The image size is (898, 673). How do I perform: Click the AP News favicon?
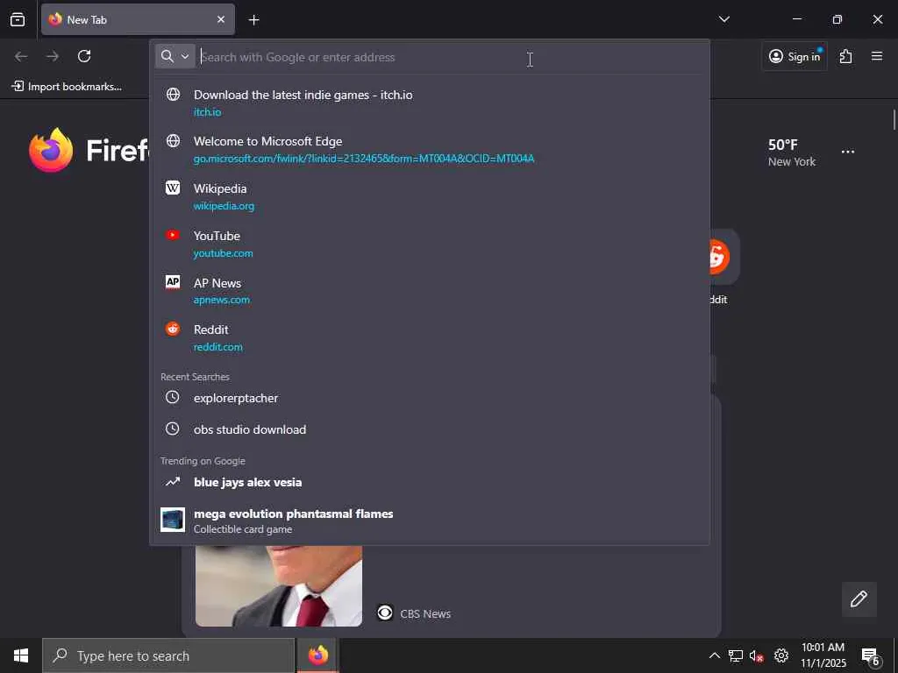[x=173, y=281]
